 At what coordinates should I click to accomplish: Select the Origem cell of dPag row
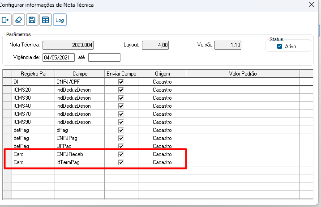tap(162, 130)
